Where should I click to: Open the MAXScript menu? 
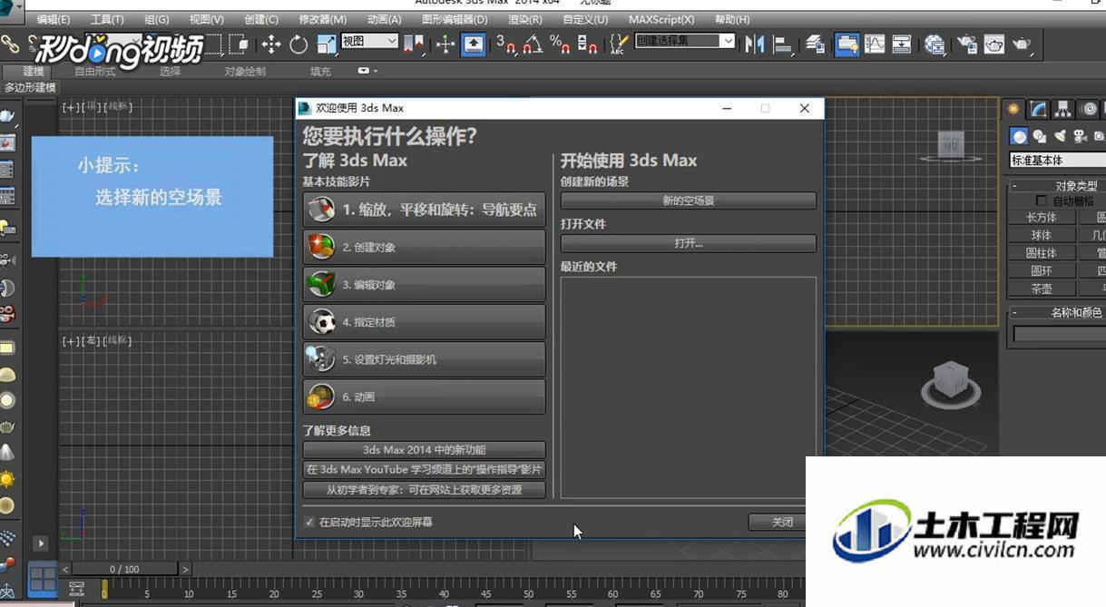point(661,19)
